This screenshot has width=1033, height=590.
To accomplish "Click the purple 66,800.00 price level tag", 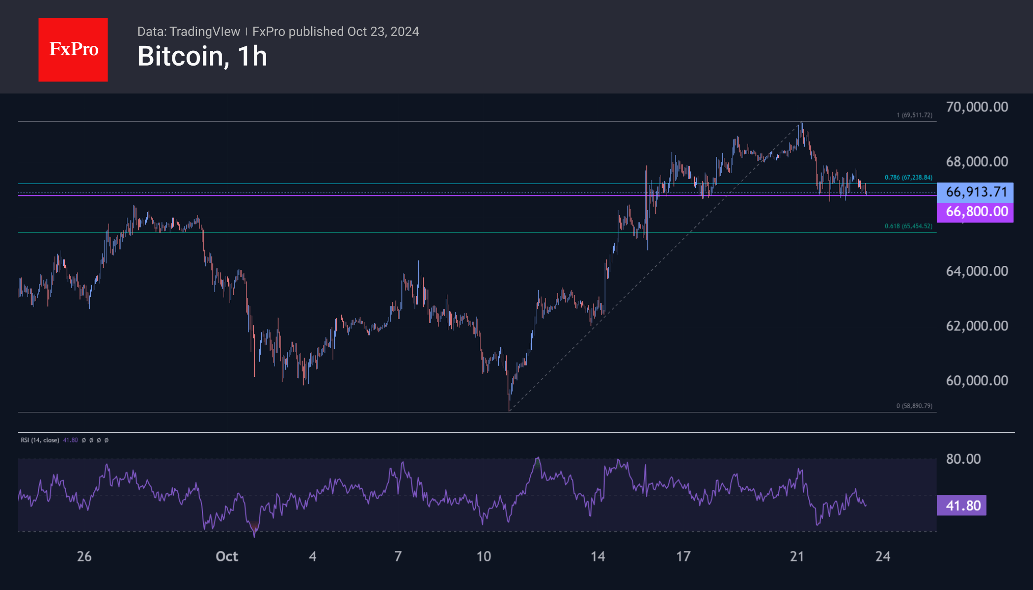I will [975, 212].
